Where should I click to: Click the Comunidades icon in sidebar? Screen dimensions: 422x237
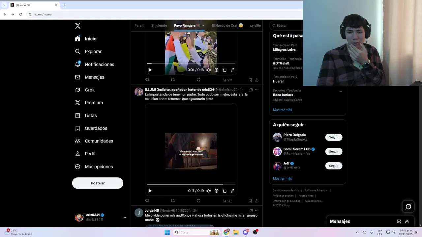tap(77, 141)
